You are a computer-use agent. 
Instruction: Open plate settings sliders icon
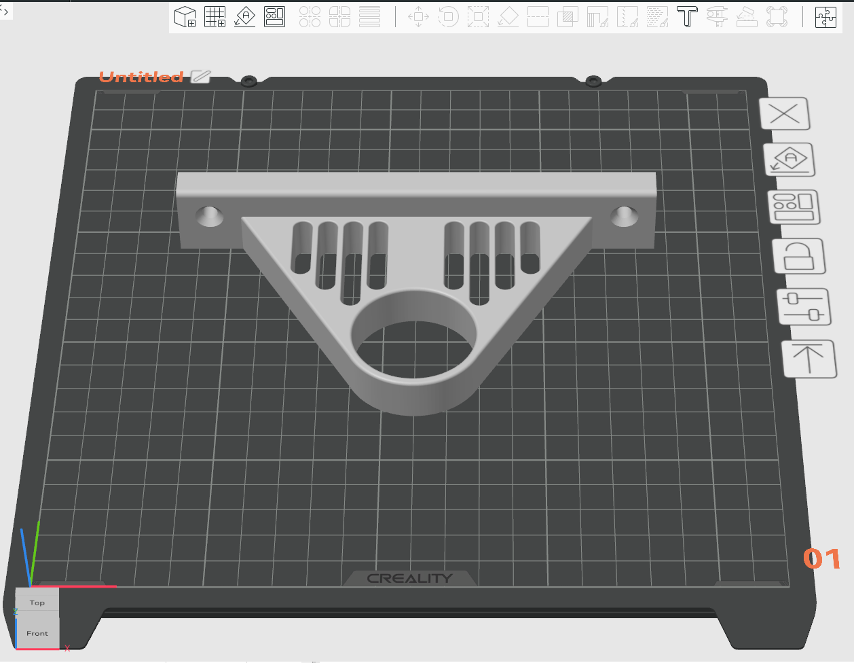click(804, 307)
